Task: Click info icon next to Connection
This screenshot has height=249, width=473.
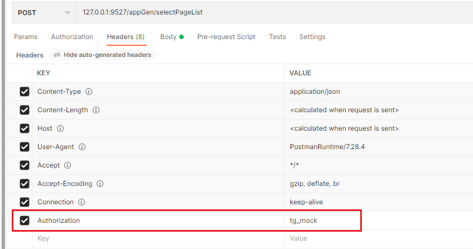Action: tap(82, 202)
